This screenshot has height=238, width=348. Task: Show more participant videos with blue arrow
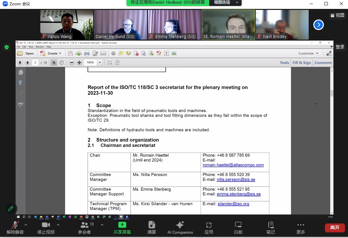click(319, 25)
